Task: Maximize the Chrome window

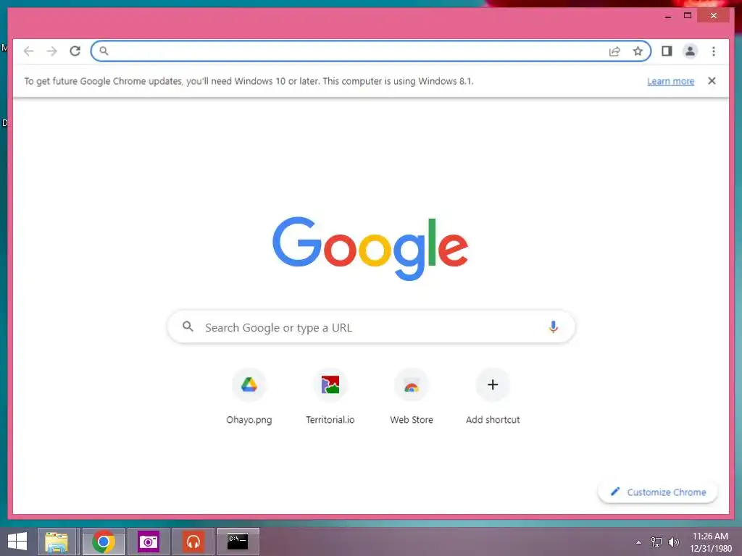Action: point(688,16)
